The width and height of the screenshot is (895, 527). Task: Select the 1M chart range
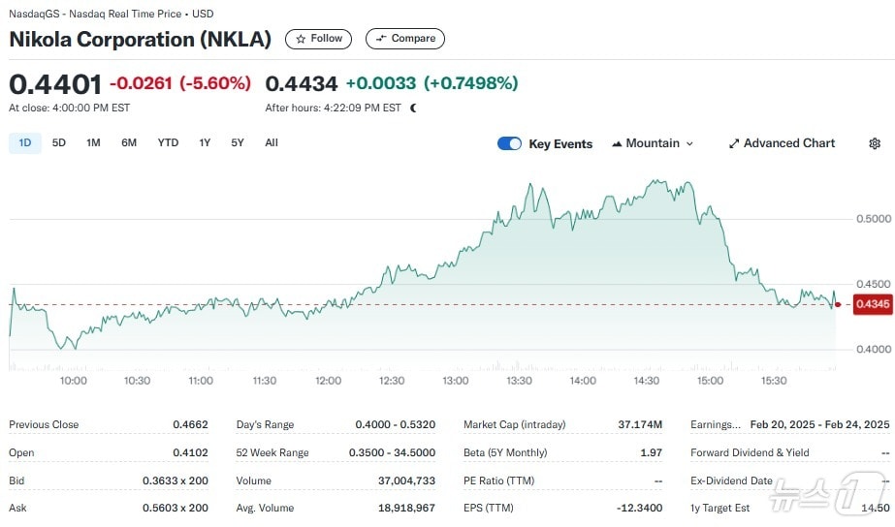click(93, 143)
